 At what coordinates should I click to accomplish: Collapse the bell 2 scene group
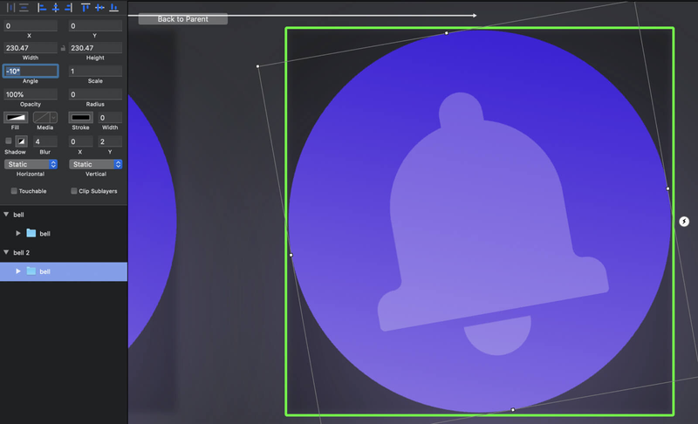click(x=6, y=252)
